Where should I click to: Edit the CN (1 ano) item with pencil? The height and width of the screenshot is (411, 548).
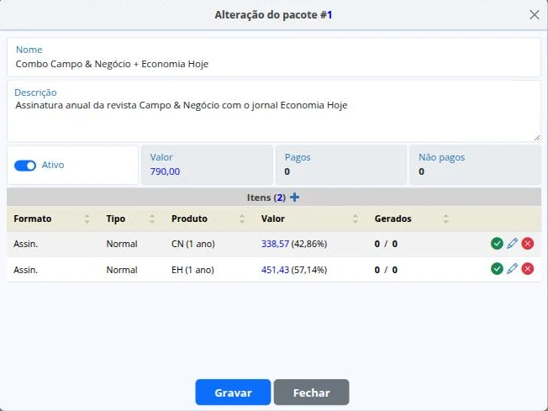point(512,243)
